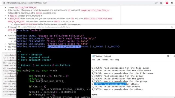Click the "ssize_t b;" declaration line
Image resolution: width=175 pixels, height=98 pixels.
point(36,79)
